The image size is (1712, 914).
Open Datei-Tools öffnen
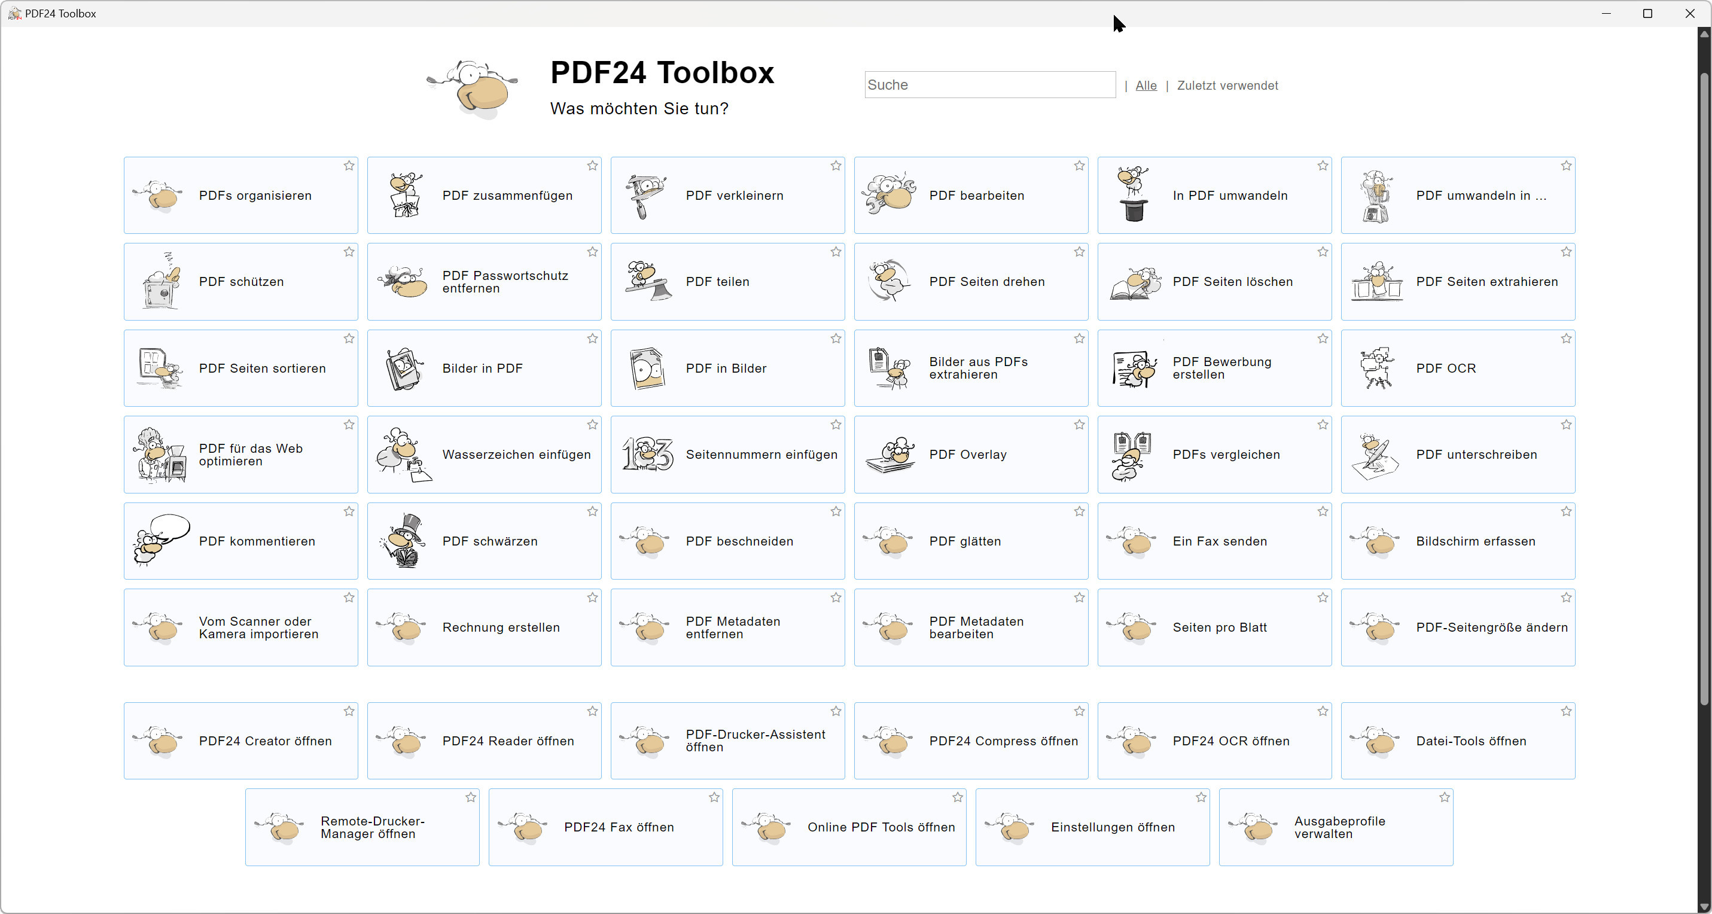point(1458,741)
